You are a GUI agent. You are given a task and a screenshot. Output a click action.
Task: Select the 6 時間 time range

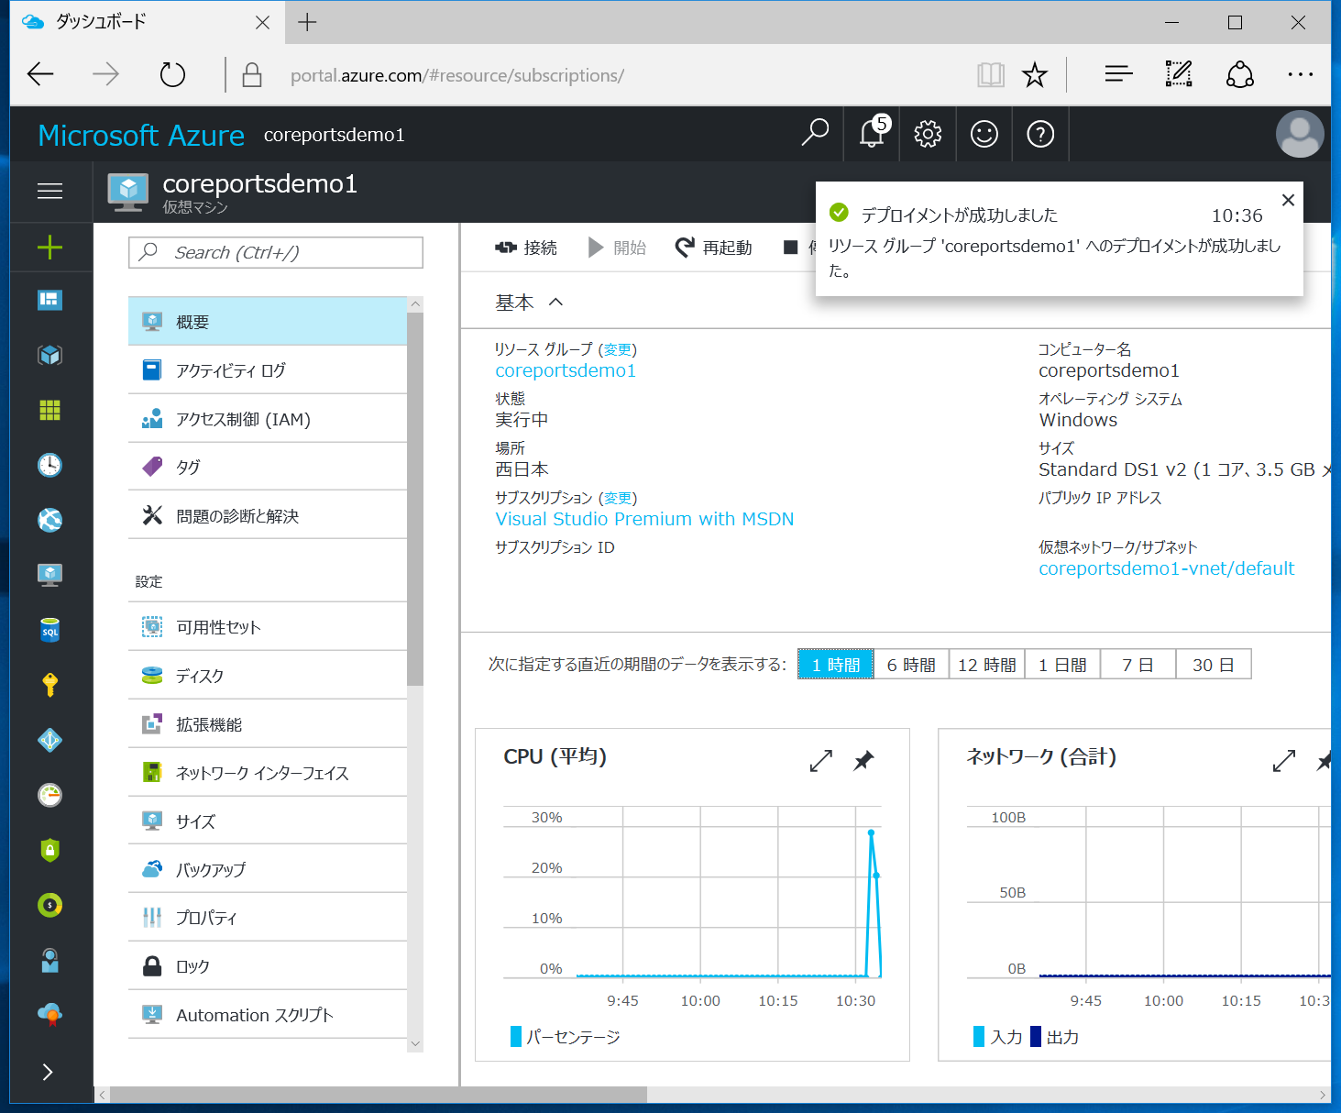pos(911,665)
